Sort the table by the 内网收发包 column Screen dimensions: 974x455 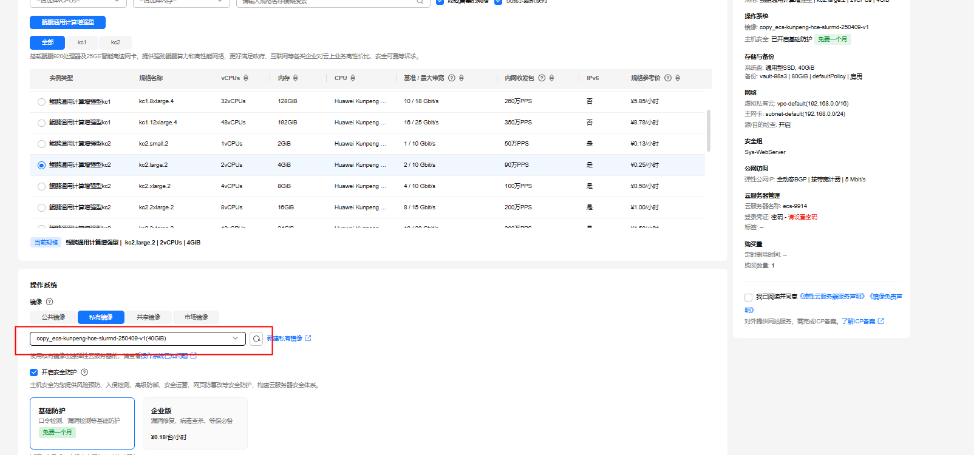point(551,78)
